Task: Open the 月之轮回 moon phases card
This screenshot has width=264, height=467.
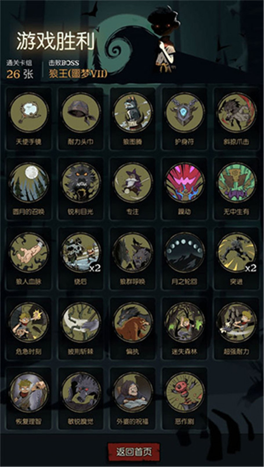Action: pyautogui.click(x=185, y=253)
